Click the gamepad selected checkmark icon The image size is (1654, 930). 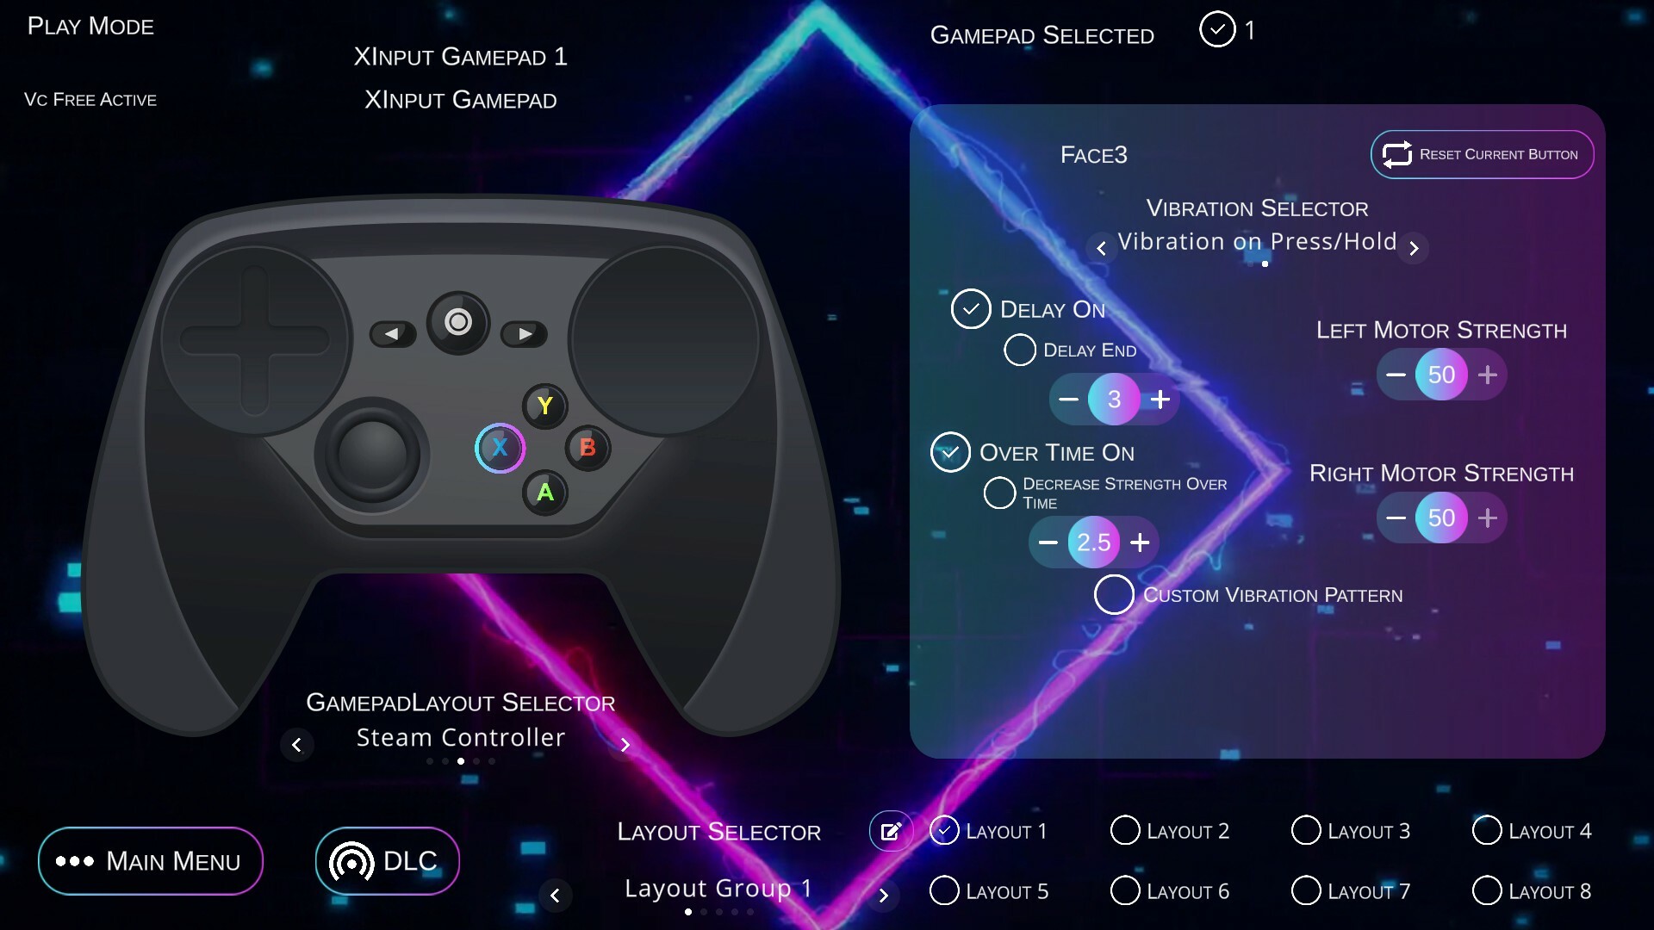click(1216, 32)
